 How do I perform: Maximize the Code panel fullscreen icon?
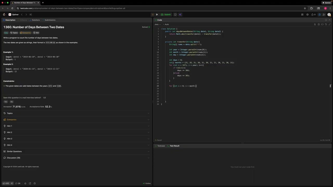pyautogui.click(x=326, y=20)
